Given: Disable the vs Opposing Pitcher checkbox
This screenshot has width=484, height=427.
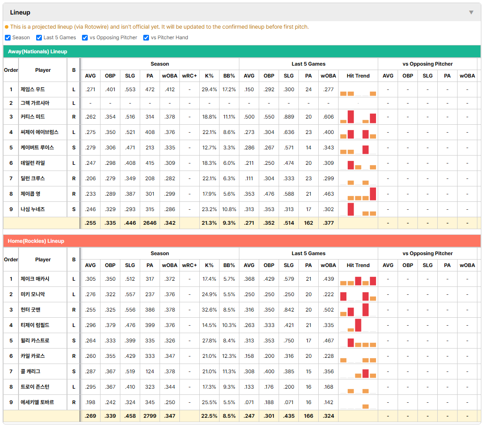Looking at the screenshot, I should 85,37.
